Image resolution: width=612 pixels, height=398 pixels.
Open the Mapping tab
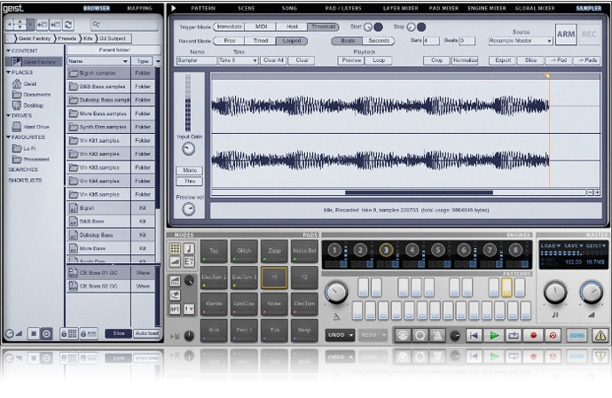pyautogui.click(x=139, y=7)
